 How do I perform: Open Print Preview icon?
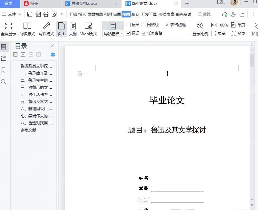[54, 14]
